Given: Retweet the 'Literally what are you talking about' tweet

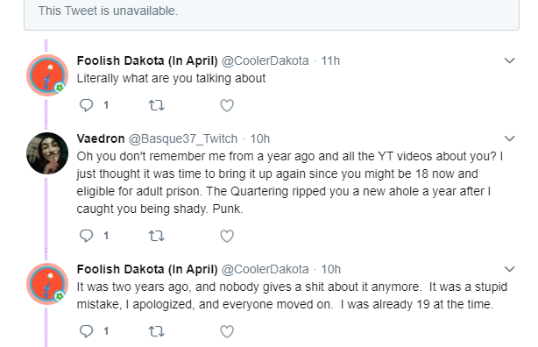Looking at the screenshot, I should point(157,105).
